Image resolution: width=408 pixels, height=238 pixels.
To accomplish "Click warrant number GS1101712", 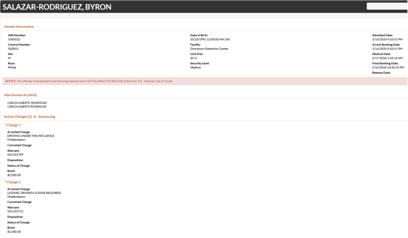I will [x=16, y=211].
